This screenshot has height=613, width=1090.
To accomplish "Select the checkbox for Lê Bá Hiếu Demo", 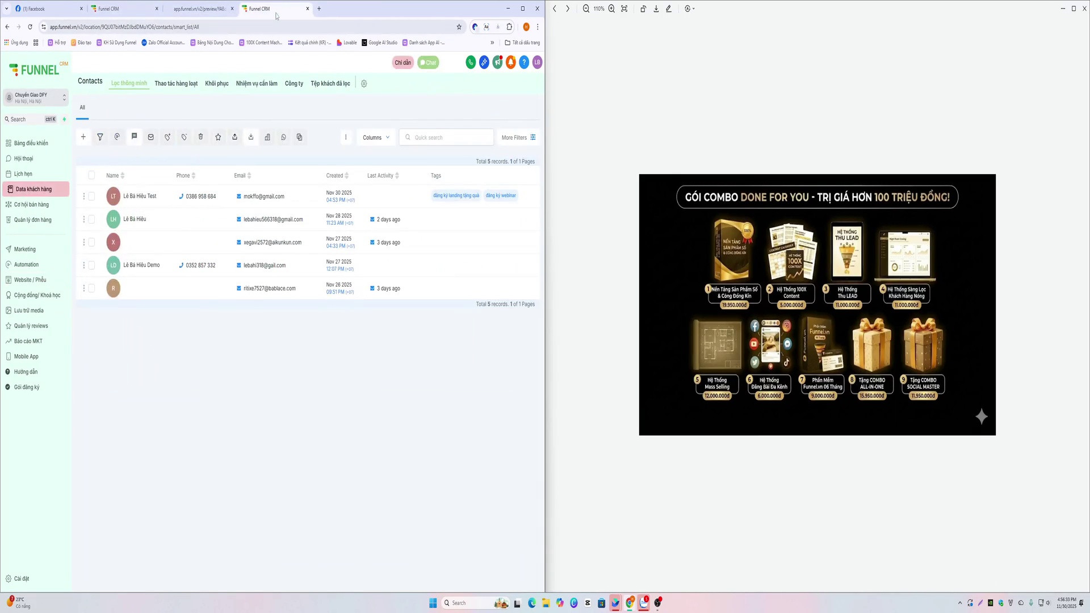I will [x=91, y=265].
